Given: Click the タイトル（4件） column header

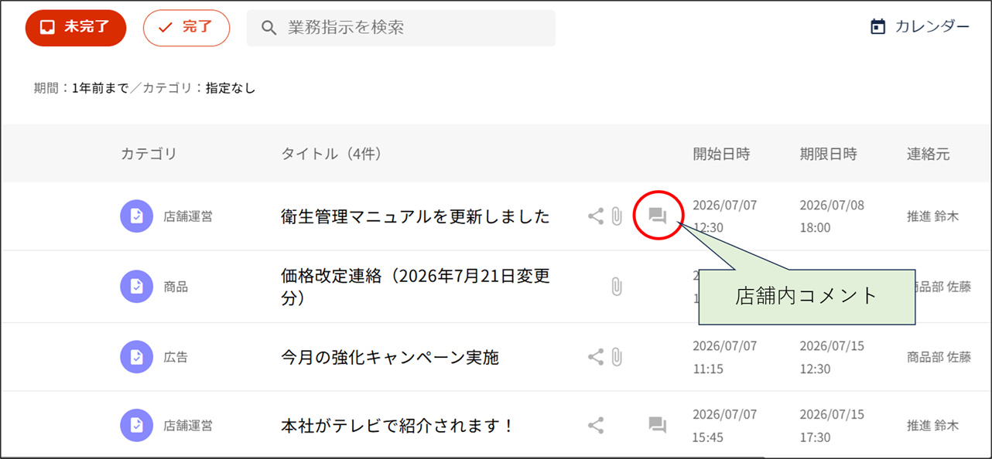Looking at the screenshot, I should pyautogui.click(x=332, y=154).
